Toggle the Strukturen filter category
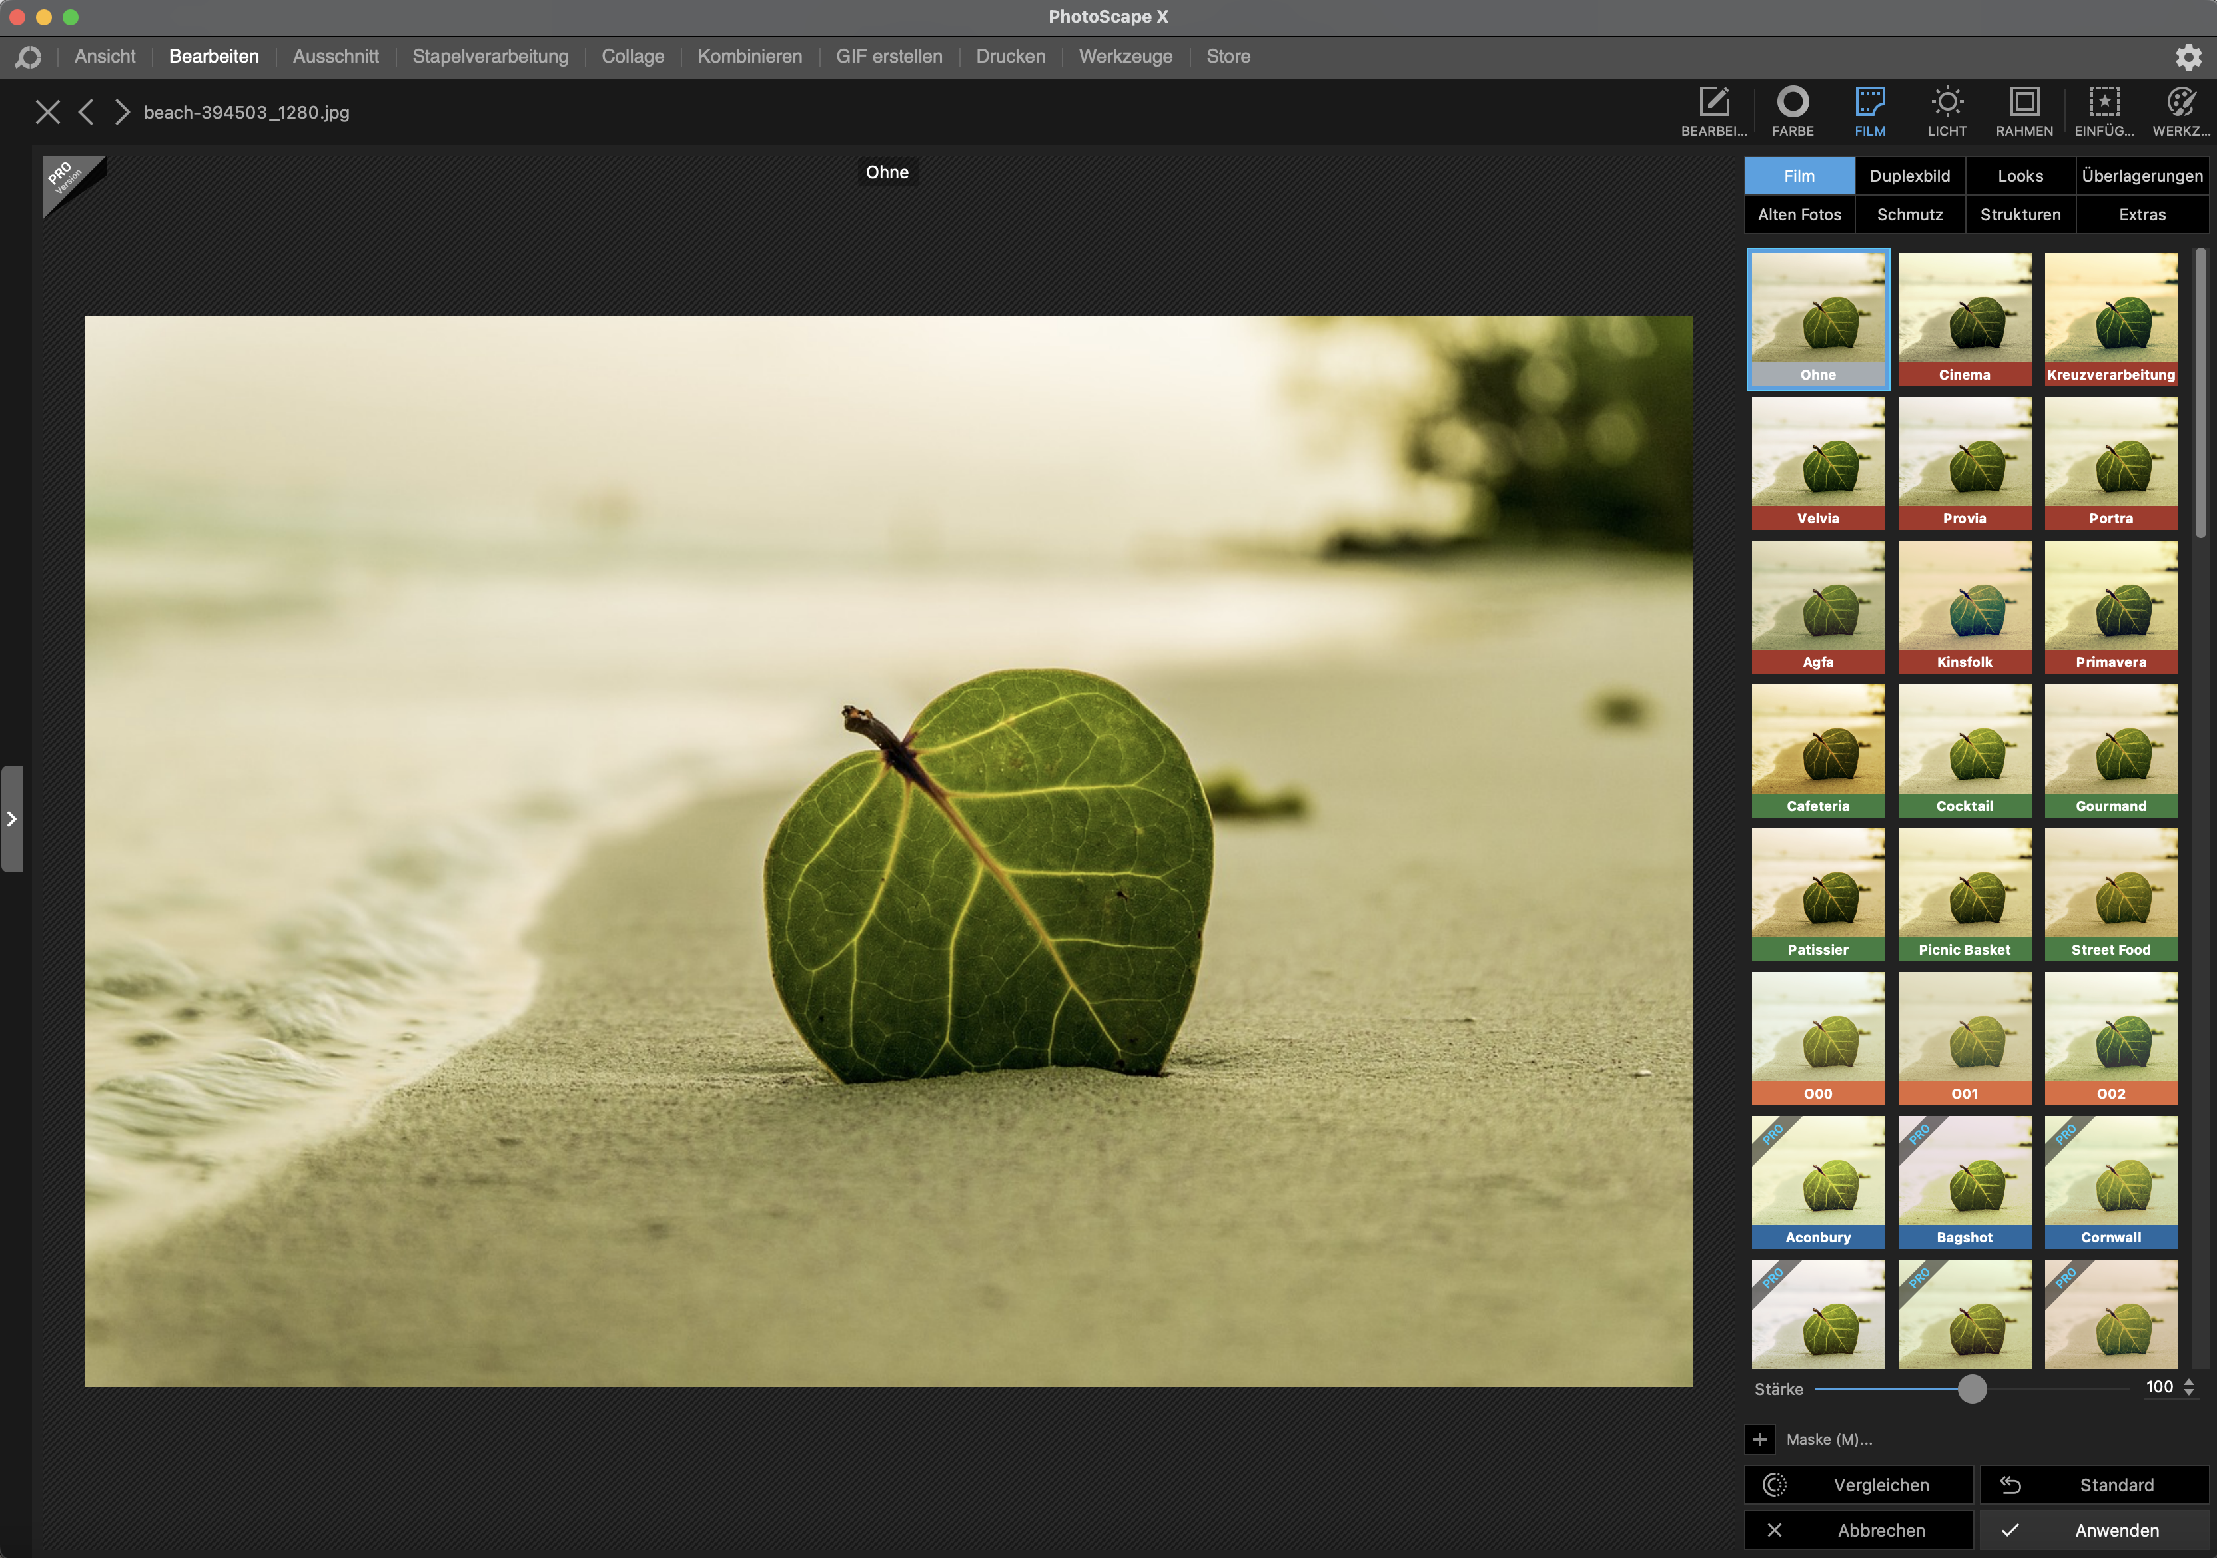This screenshot has height=1558, width=2217. point(2020,214)
